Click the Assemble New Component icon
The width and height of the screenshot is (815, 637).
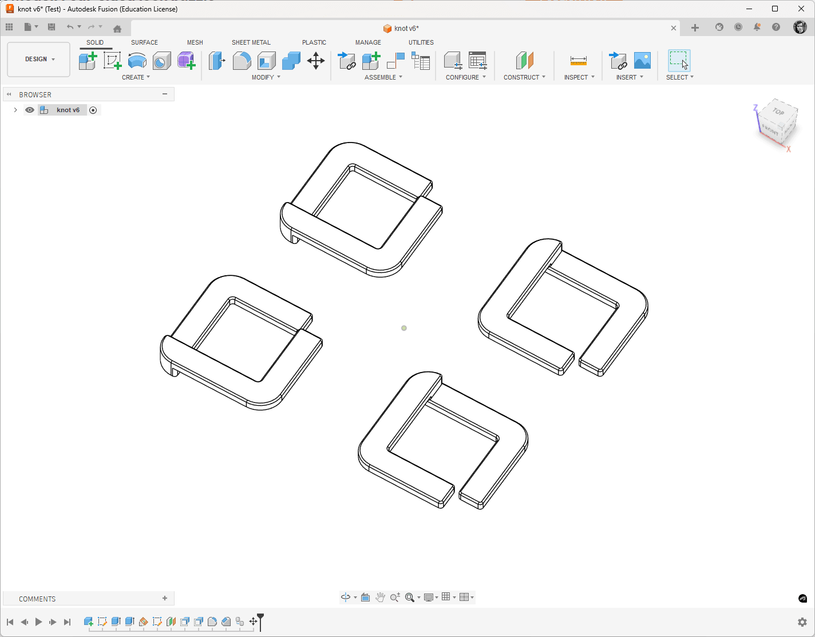(371, 61)
